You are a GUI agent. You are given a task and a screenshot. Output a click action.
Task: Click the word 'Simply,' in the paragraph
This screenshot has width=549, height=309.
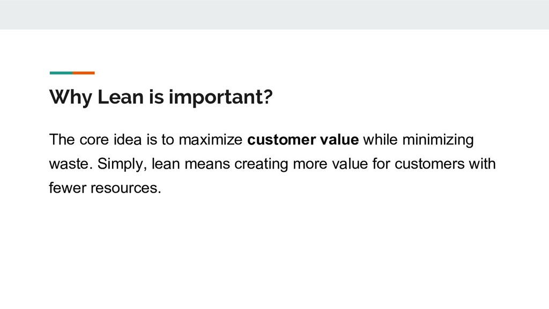[122, 164]
